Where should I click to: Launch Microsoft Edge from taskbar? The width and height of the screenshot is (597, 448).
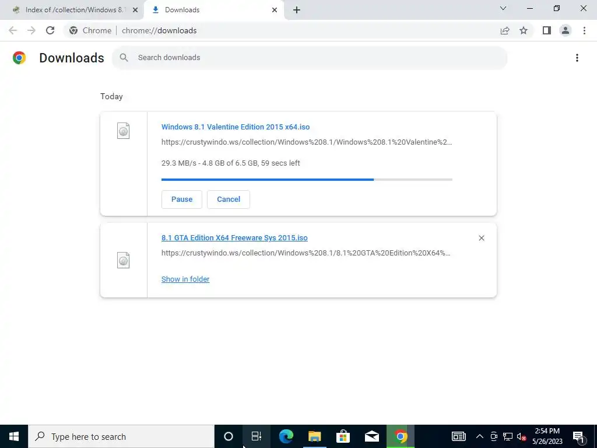click(x=286, y=436)
